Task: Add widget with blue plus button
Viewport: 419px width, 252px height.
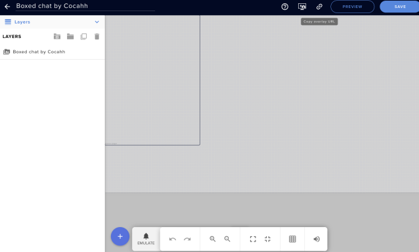Action: point(120,236)
